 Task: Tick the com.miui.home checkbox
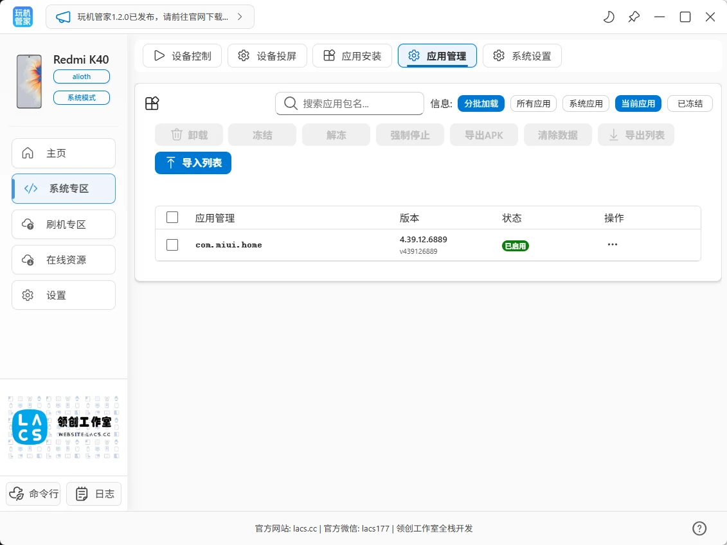click(172, 245)
